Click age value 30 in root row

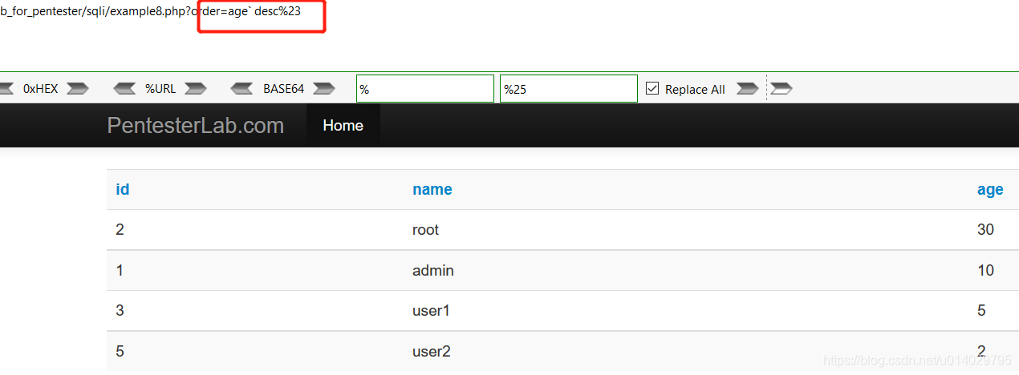click(x=985, y=230)
